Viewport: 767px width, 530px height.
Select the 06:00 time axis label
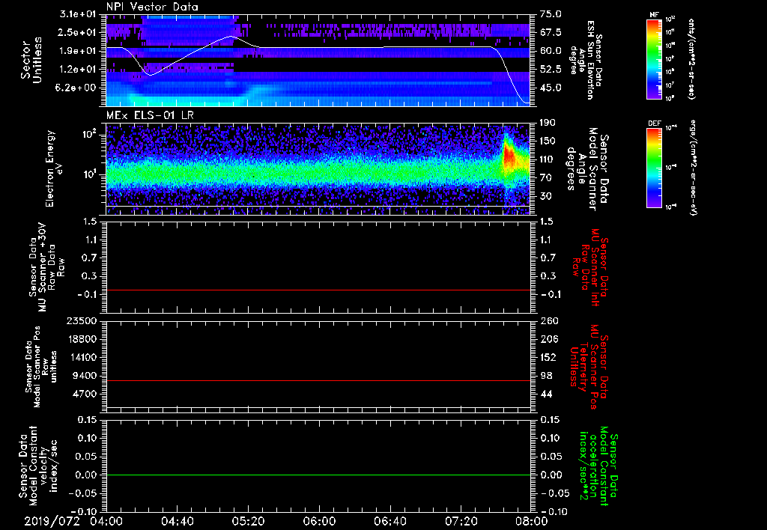(320, 521)
